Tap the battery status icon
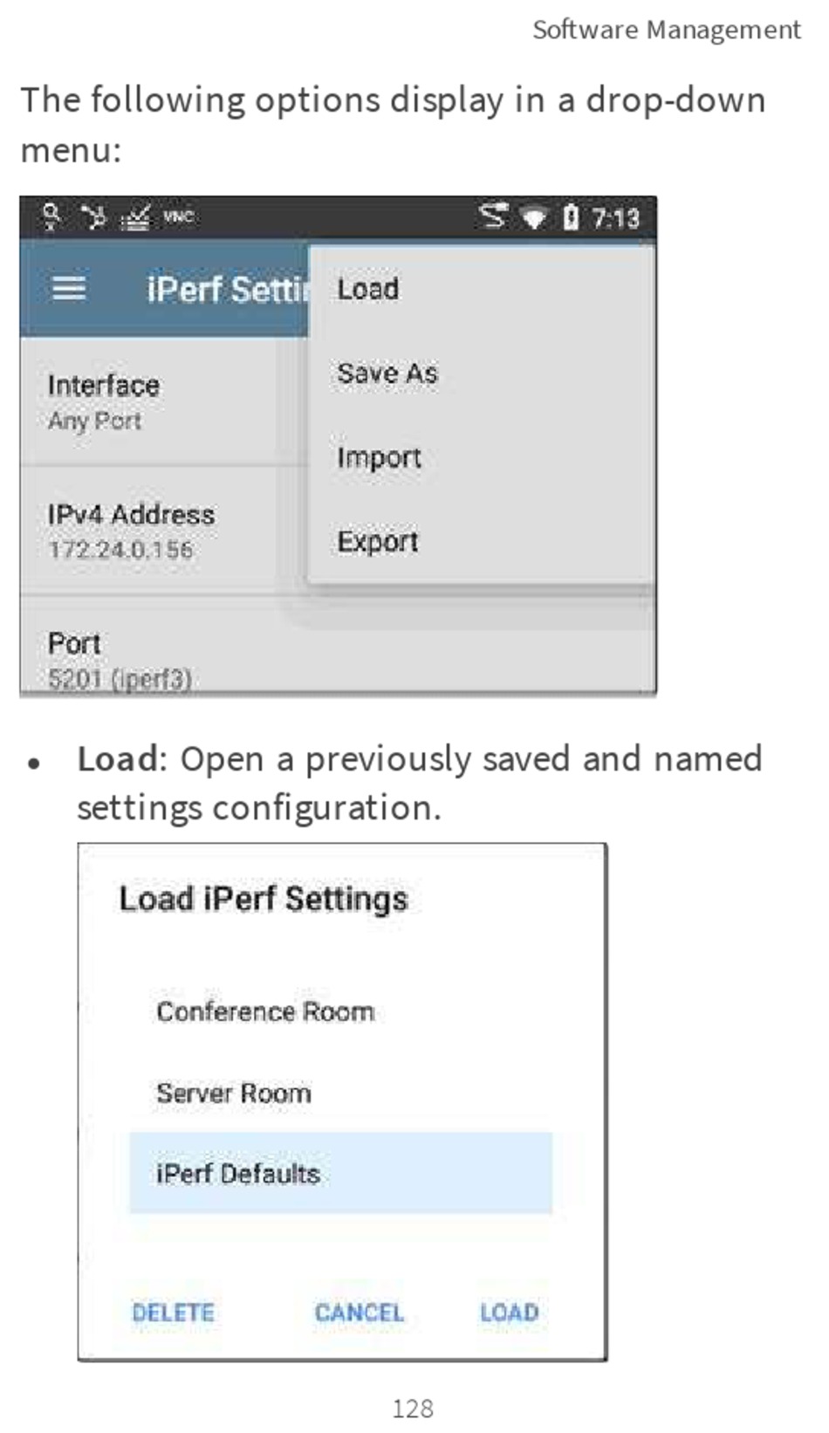 click(x=570, y=216)
